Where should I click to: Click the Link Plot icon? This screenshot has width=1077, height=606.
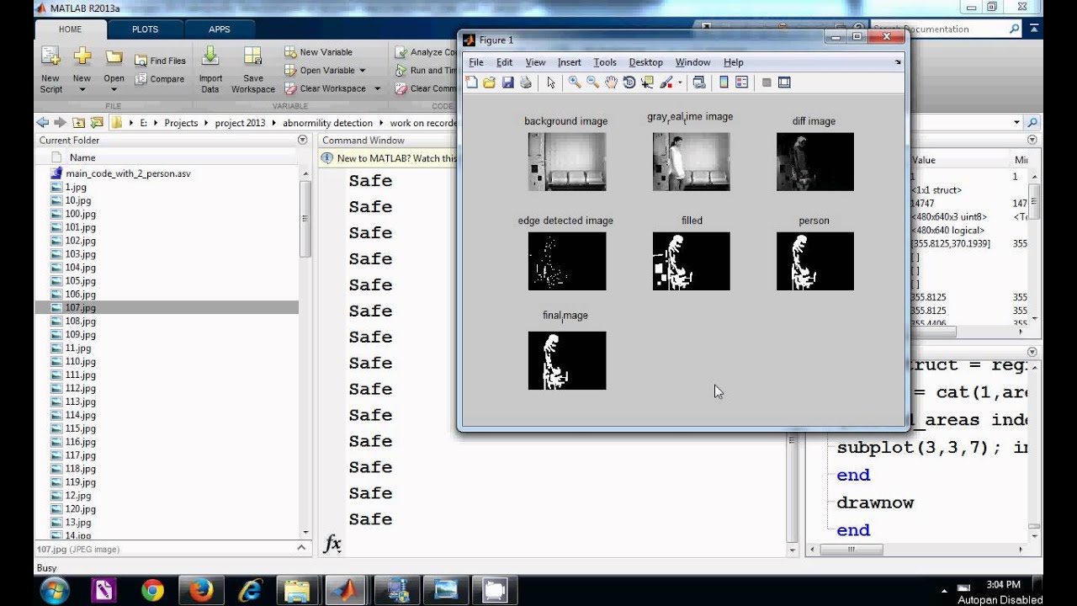click(x=698, y=82)
